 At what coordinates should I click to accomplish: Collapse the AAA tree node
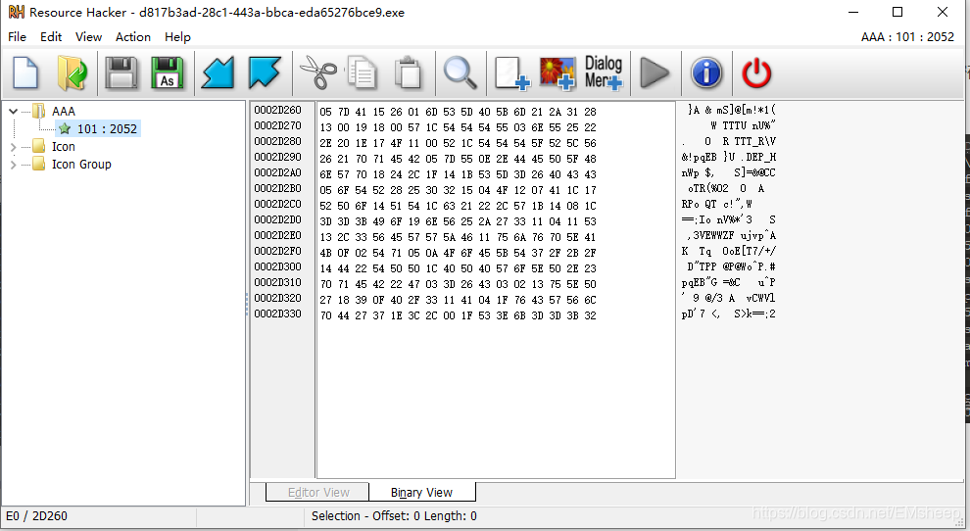pos(13,112)
